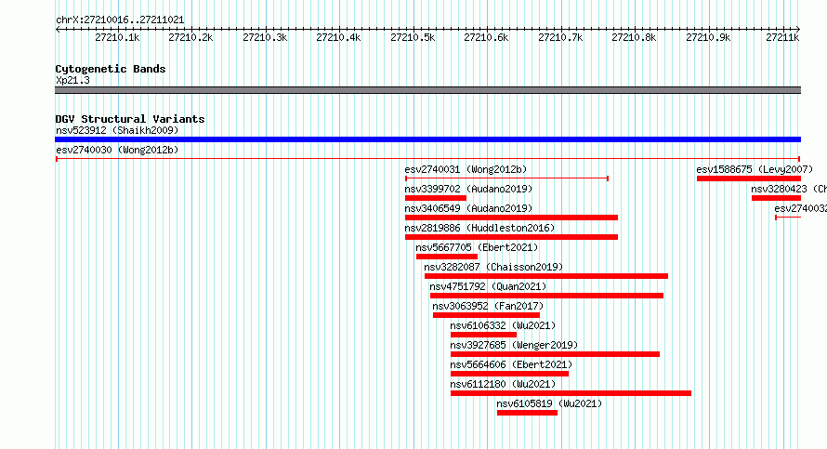This screenshot has width=827, height=449.
Task: Open the nsv3406549 (Audano2019) label
Action: pyautogui.click(x=468, y=208)
